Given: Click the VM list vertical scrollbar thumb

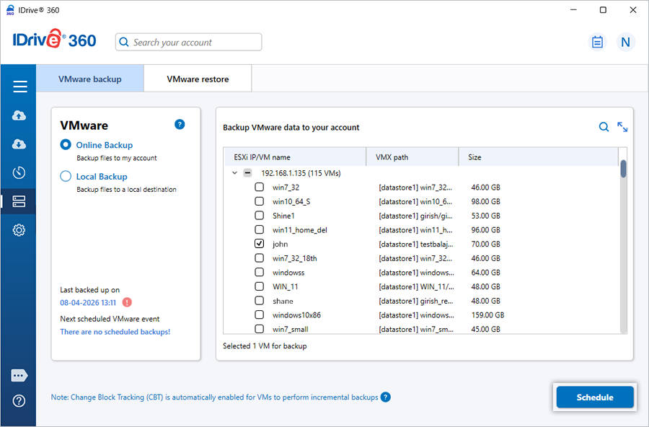Looking at the screenshot, I should coord(623,169).
